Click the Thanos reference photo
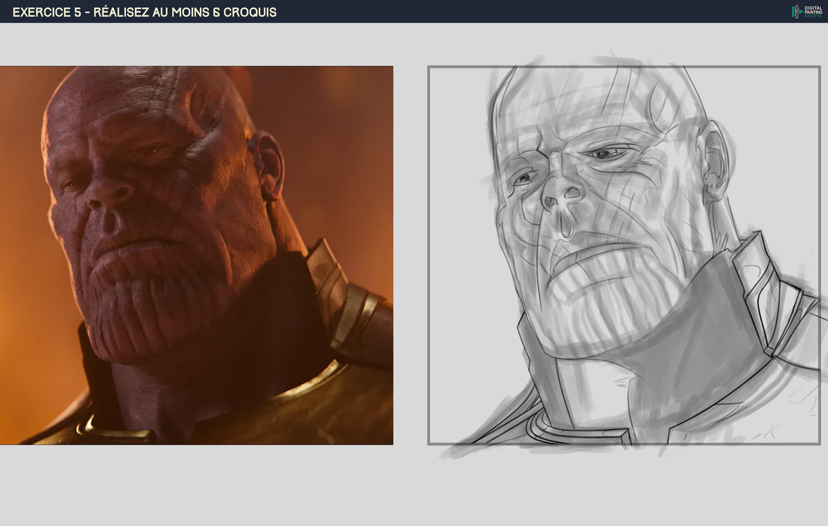This screenshot has height=526, width=828. [x=196, y=255]
